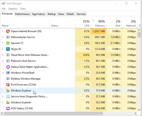The height and width of the screenshot is (116, 142).
Task: Switch to the Startup tab
Action: tap(52, 14)
